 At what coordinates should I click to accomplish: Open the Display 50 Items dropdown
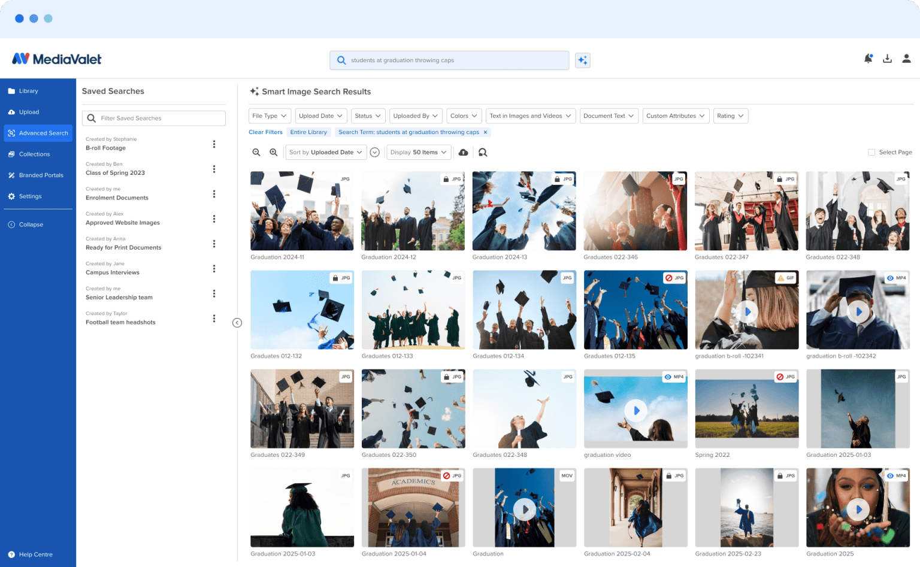[x=418, y=152]
